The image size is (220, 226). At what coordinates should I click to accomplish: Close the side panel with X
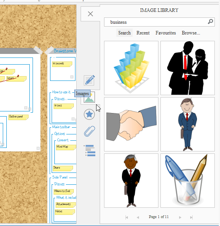point(91,14)
